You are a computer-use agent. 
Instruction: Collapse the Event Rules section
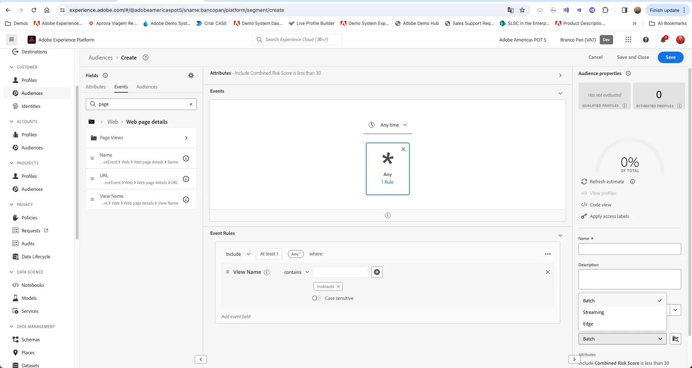[560, 236]
